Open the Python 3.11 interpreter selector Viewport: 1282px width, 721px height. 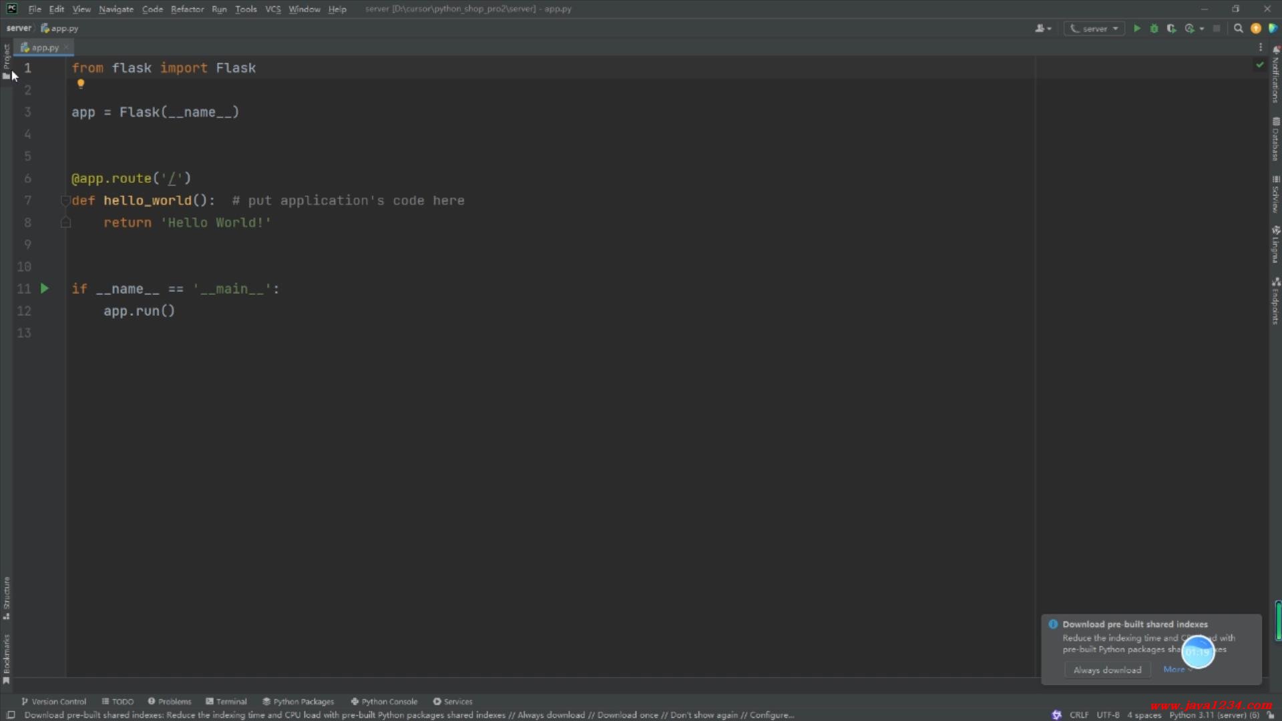(x=1213, y=715)
